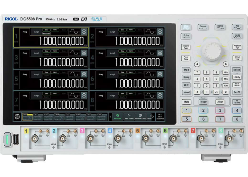Select the CH1 status tab
This screenshot has width=248, height=177.
[27, 117]
